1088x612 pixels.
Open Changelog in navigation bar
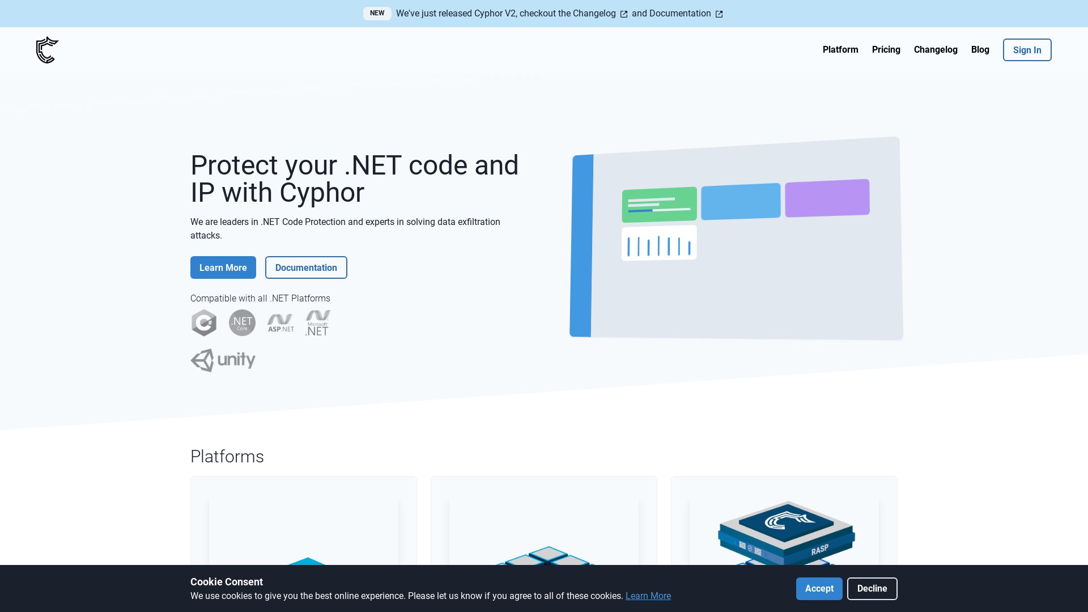click(936, 50)
